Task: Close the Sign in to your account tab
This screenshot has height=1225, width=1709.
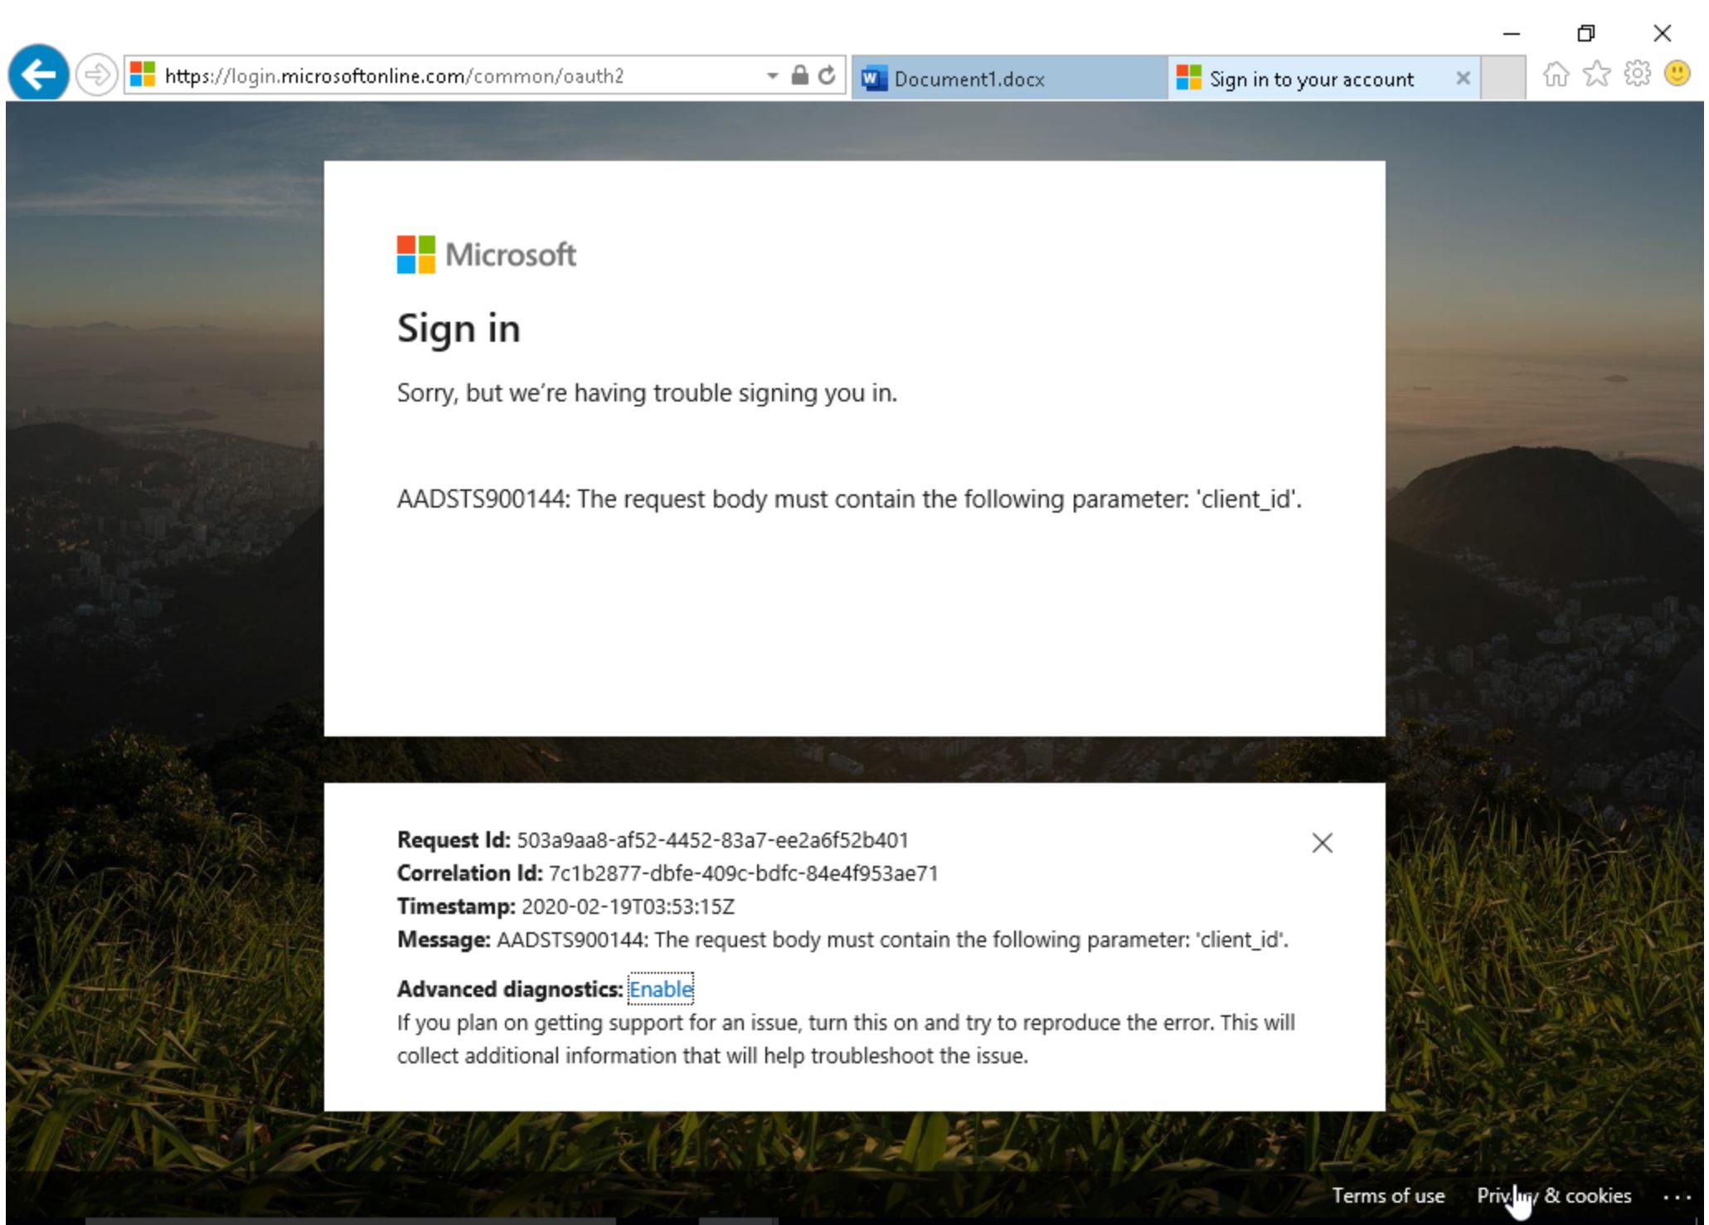Action: (1464, 78)
